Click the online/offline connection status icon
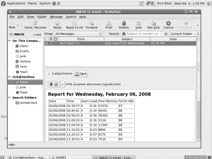This screenshot has width=212, height=159. pyautogui.click(x=12, y=145)
